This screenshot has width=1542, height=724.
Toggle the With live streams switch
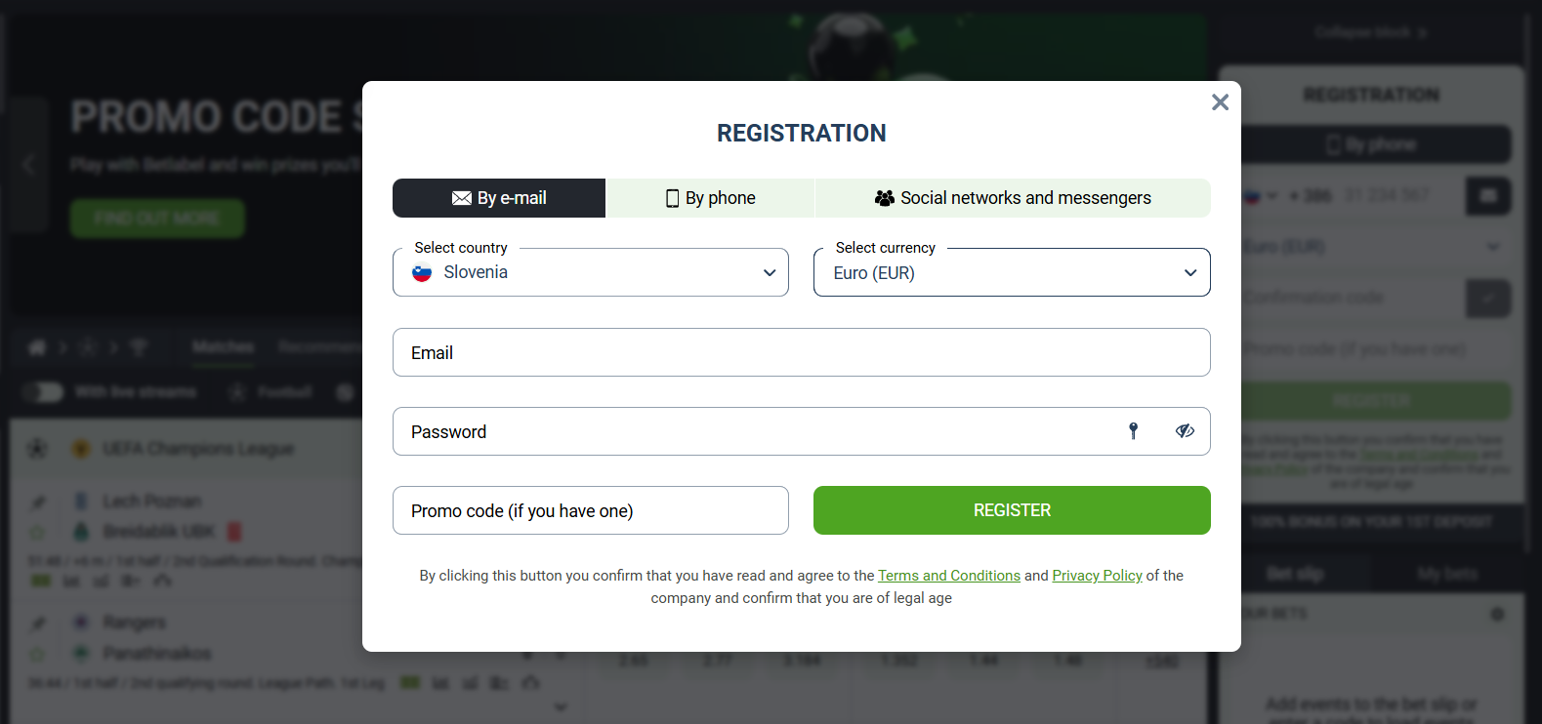click(43, 392)
